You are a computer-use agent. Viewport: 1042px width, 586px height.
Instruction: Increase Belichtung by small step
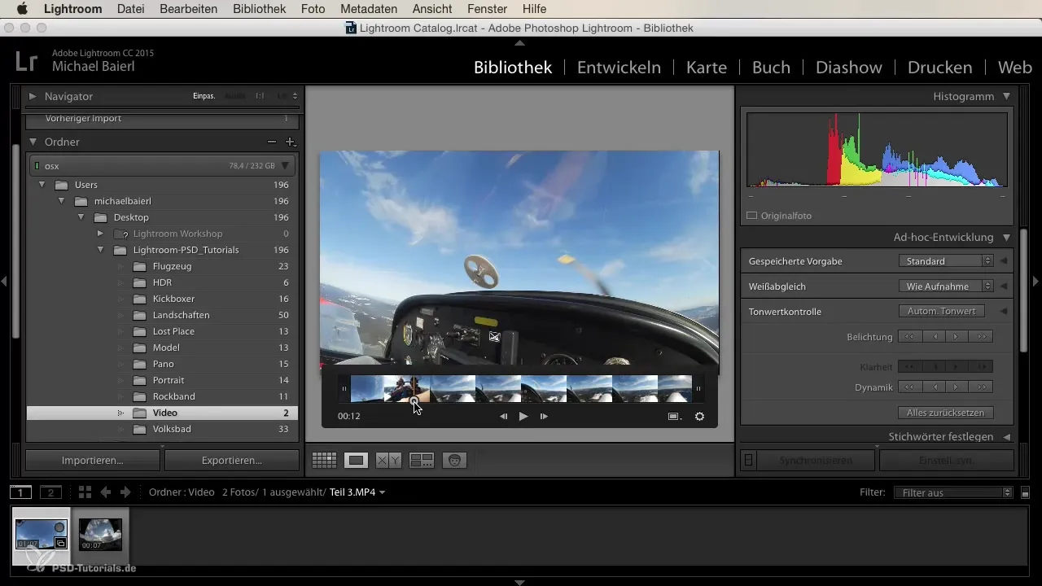coord(957,337)
